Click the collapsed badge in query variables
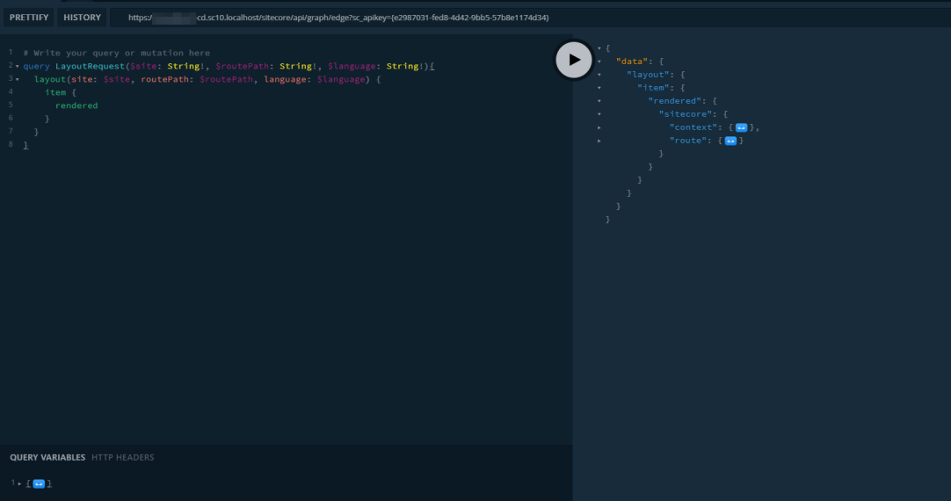 coord(39,484)
